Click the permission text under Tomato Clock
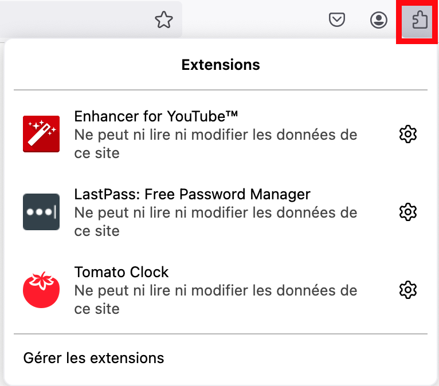The height and width of the screenshot is (386, 439). coord(215,300)
